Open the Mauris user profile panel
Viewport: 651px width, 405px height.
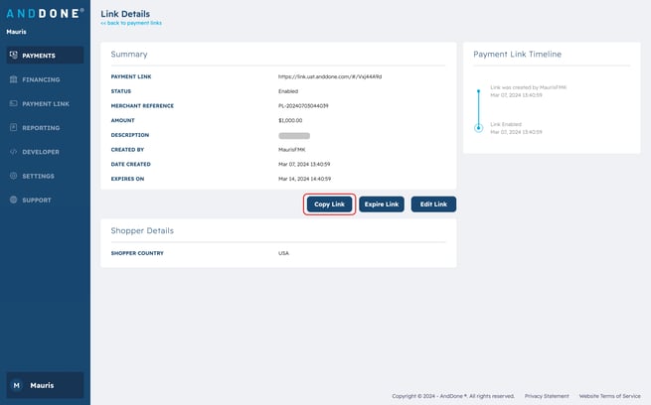tap(45, 385)
